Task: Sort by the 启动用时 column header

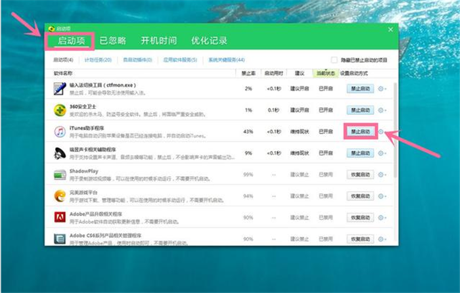Action: [274, 74]
